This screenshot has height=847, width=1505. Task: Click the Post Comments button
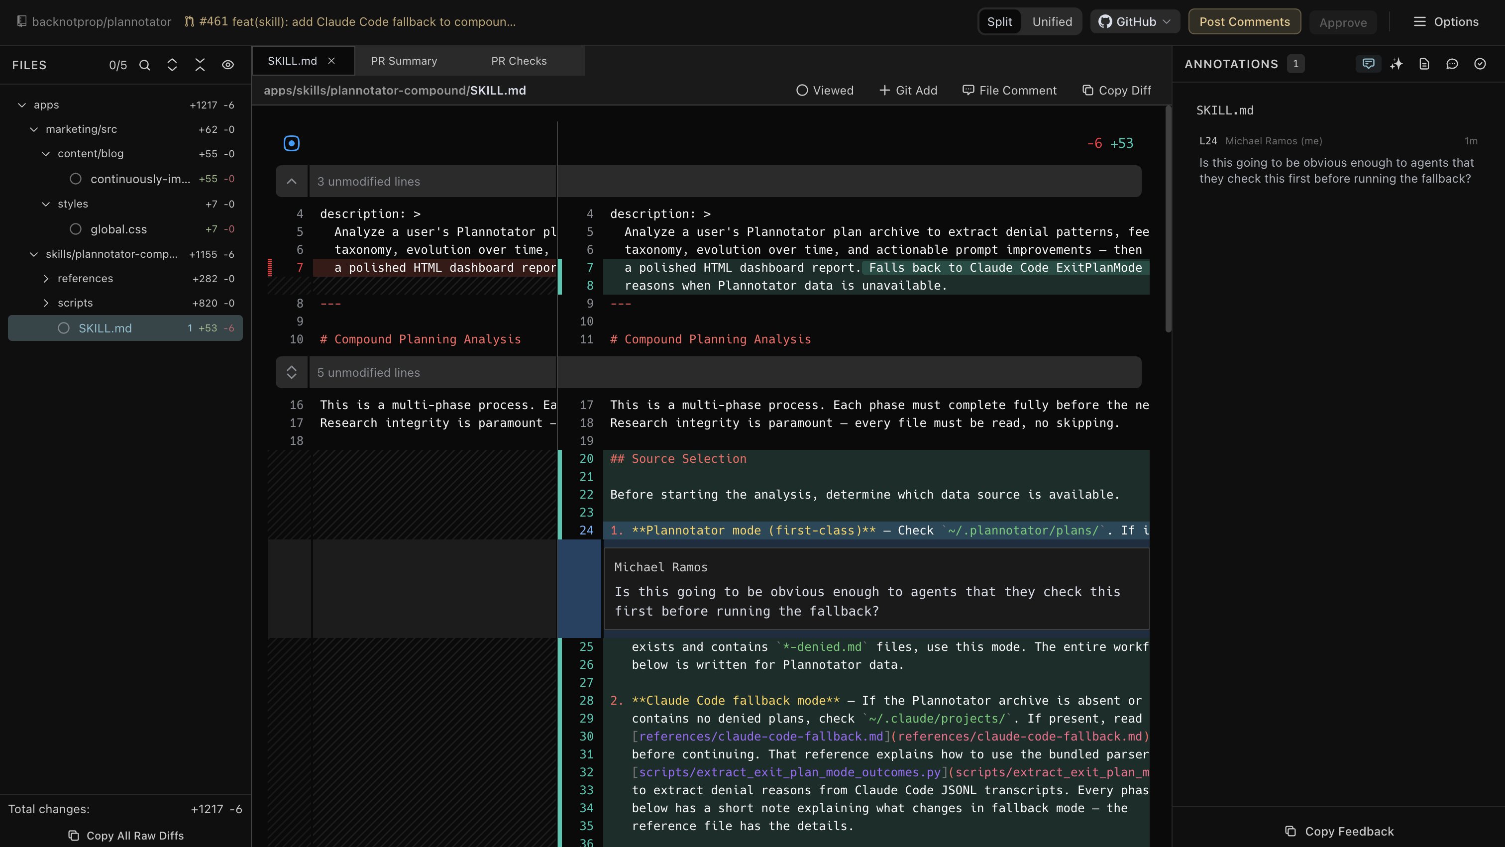[1244, 21]
